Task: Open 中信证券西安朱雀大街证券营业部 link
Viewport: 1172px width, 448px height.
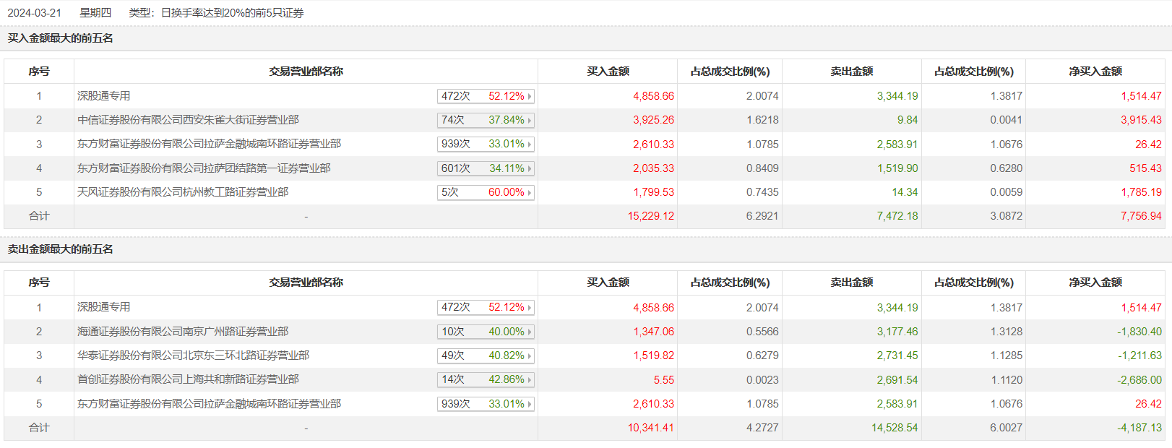Action: coord(188,120)
